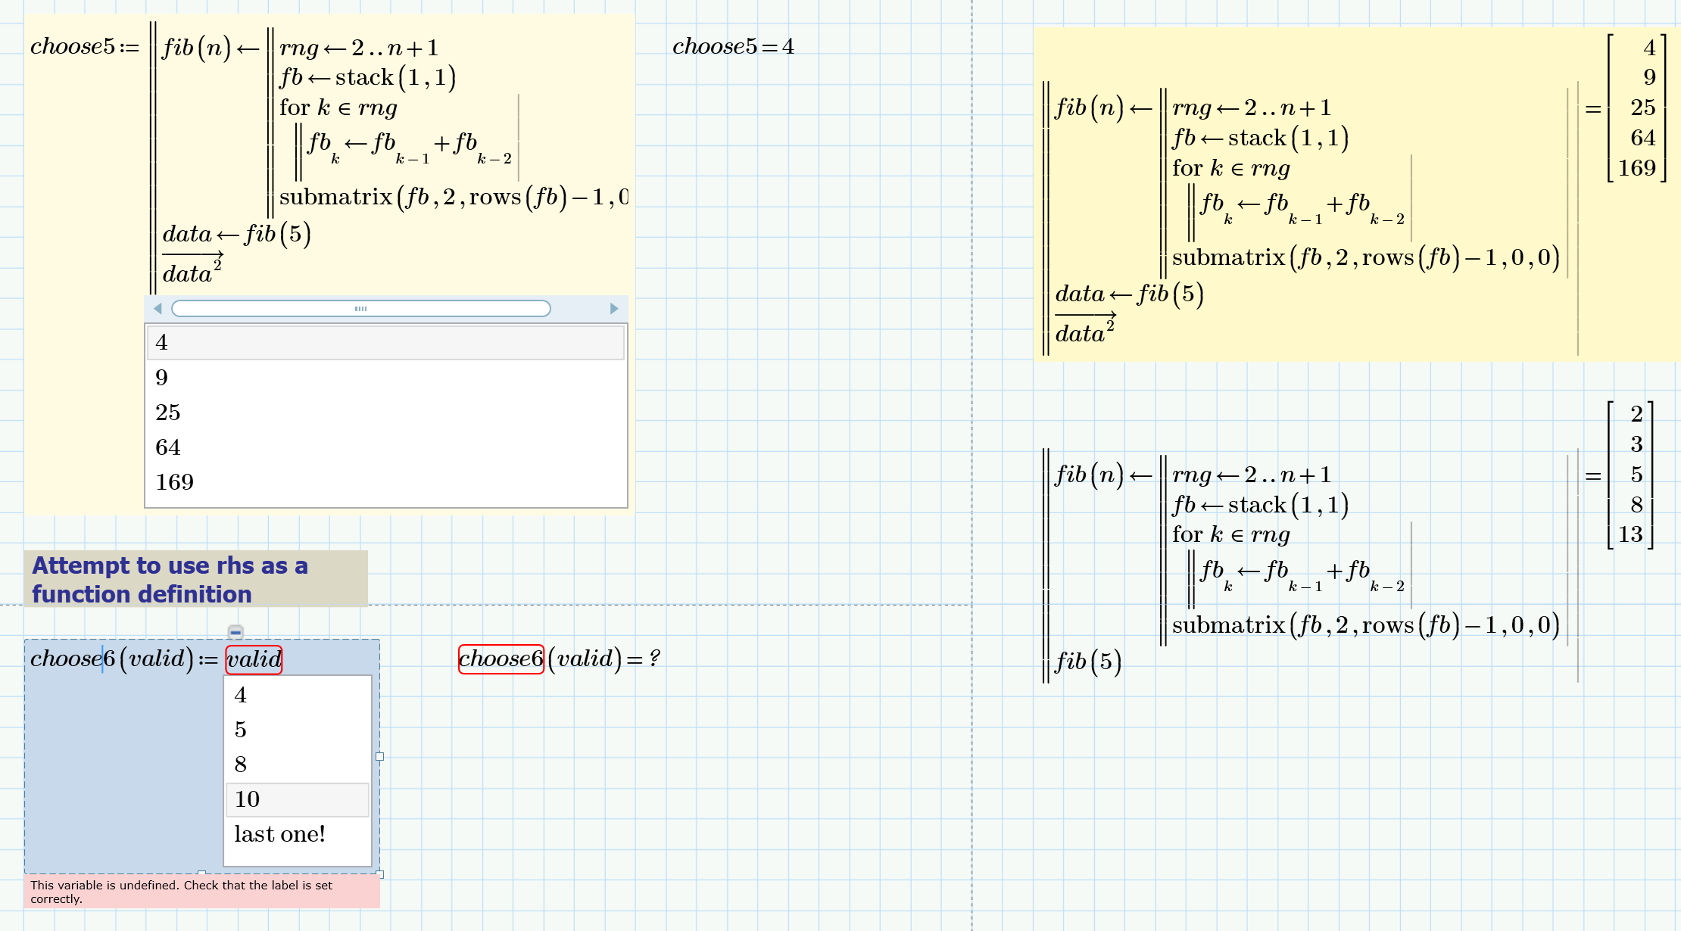The height and width of the screenshot is (931, 1681).
Task: Click the pink undefined variable error message
Action: [182, 892]
